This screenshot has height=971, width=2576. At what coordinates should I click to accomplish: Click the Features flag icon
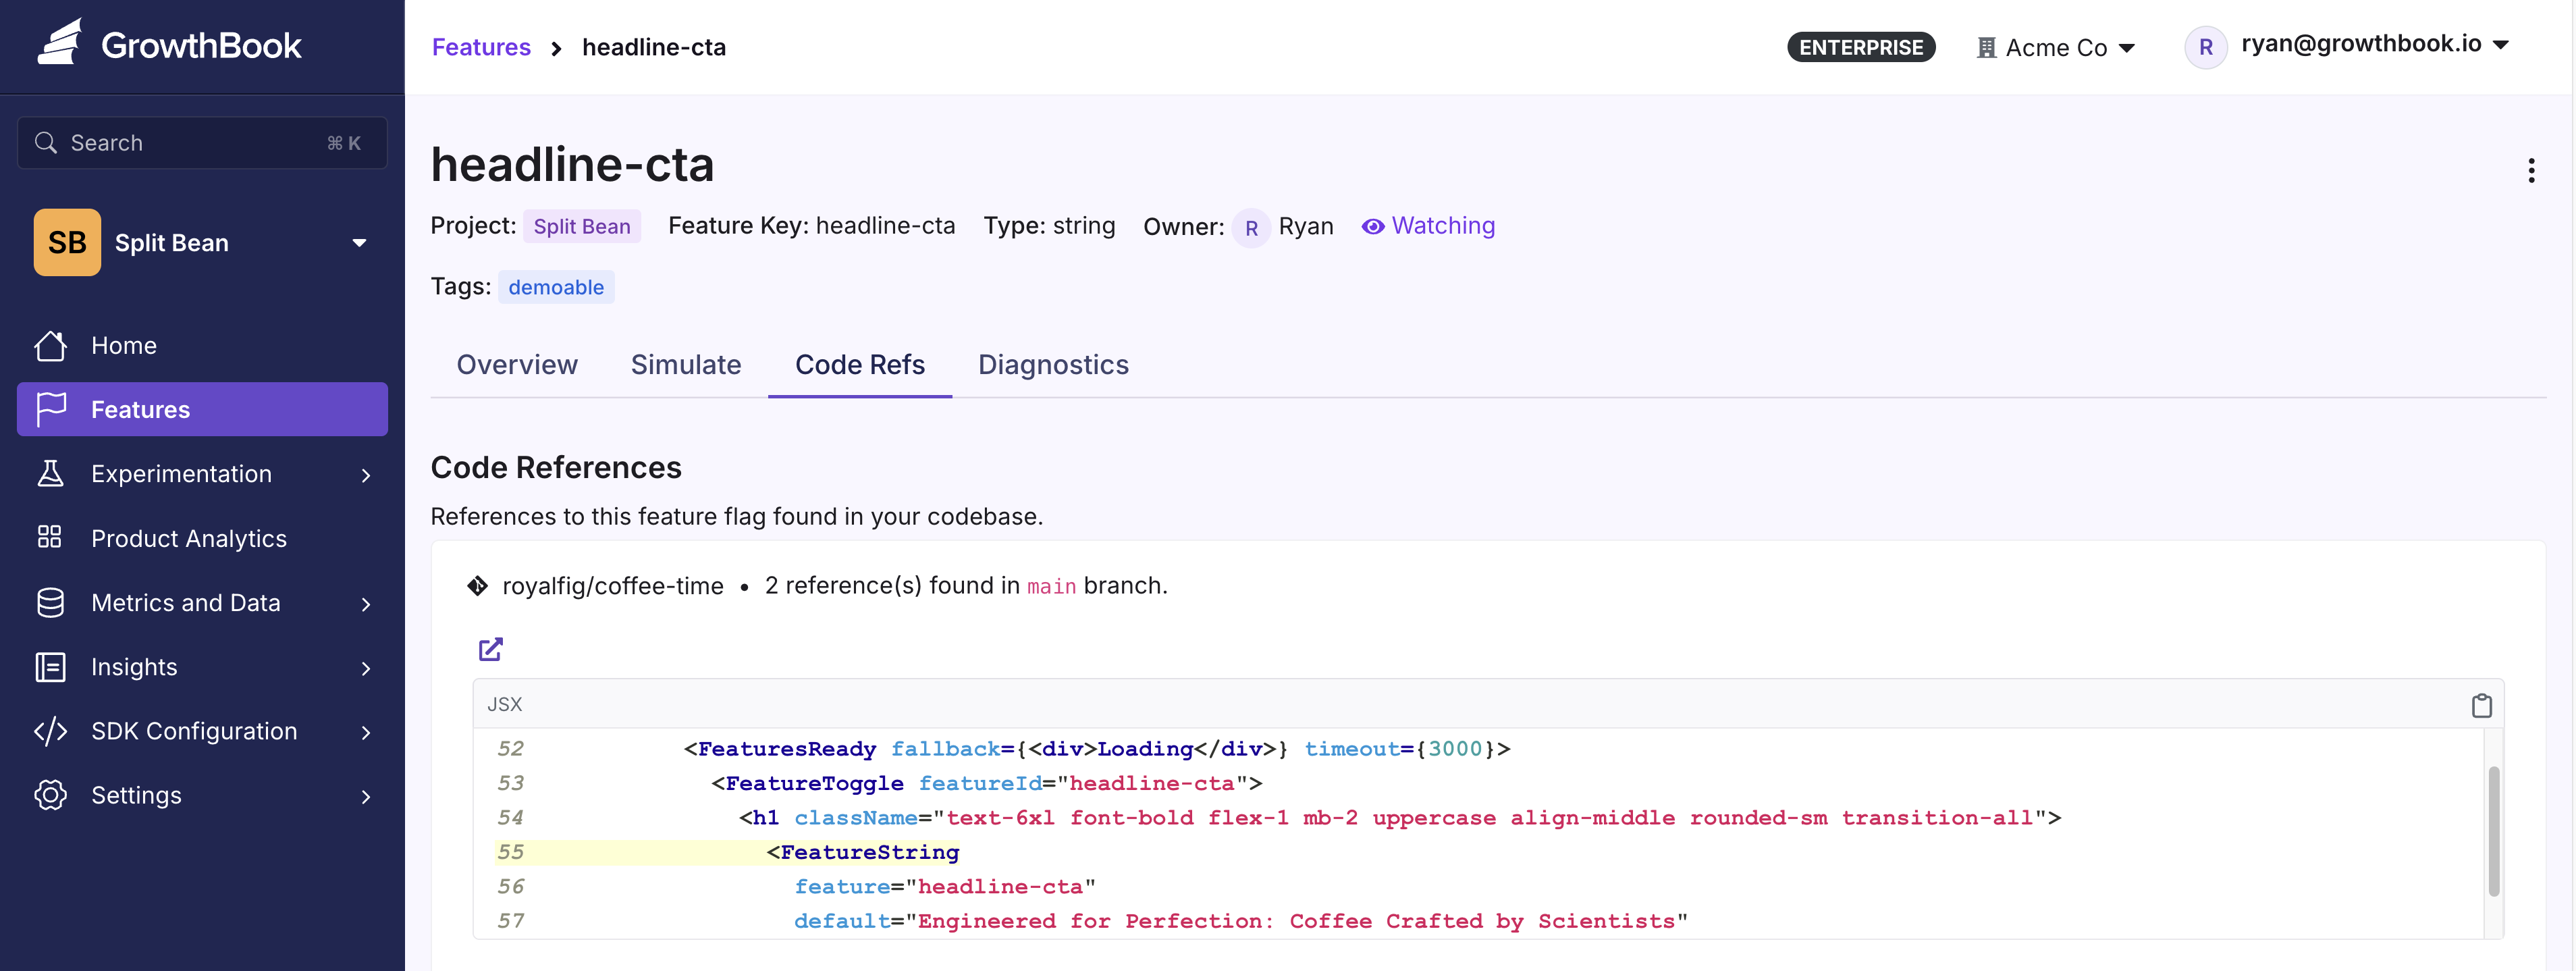point(50,409)
